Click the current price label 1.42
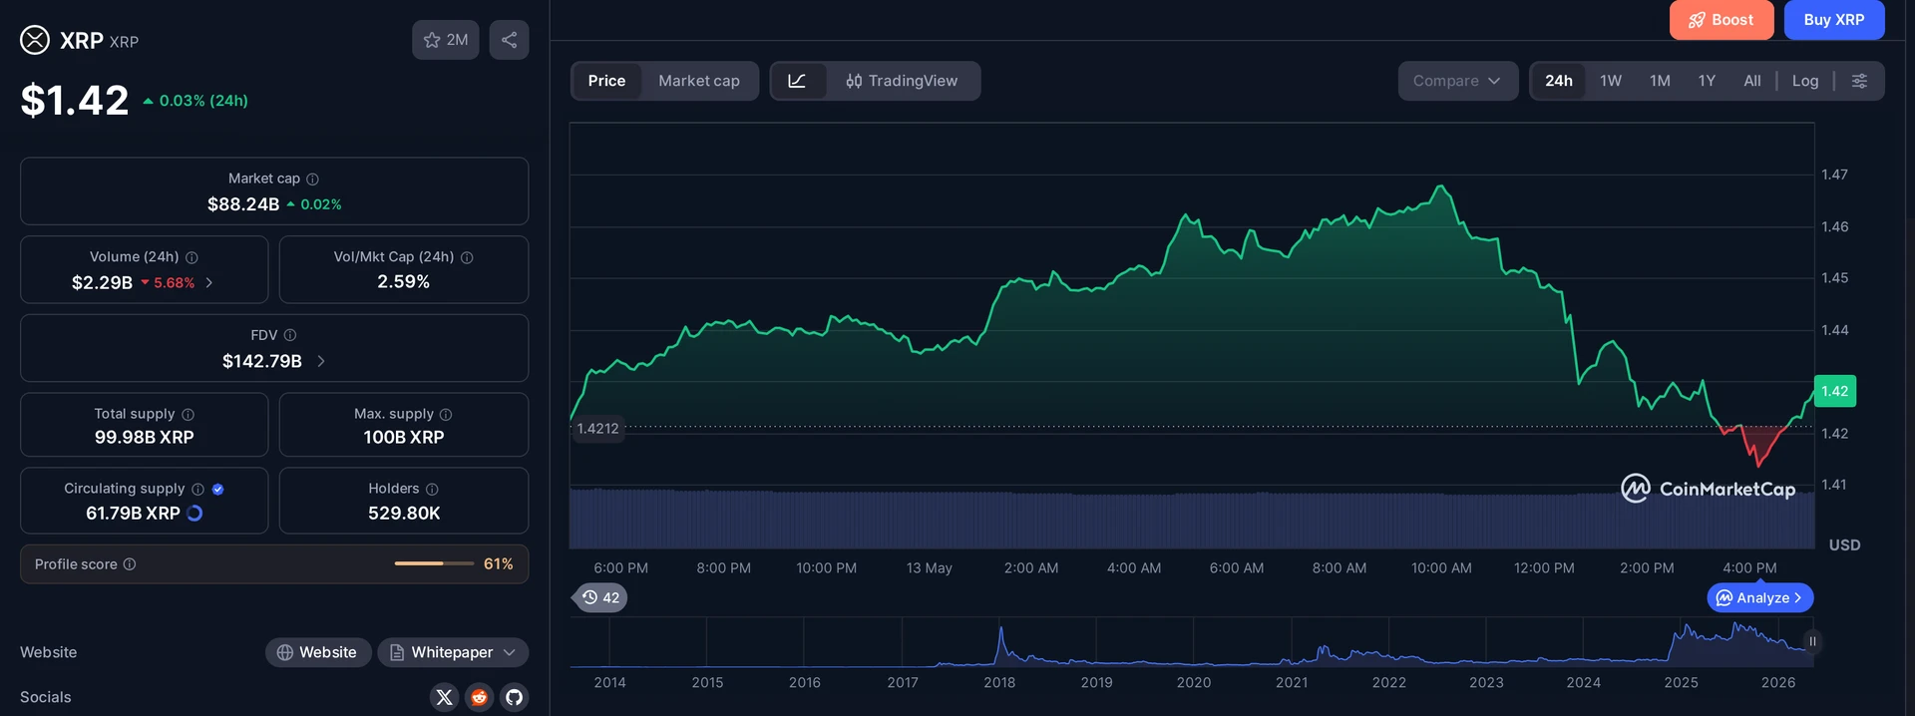 pyautogui.click(x=1835, y=391)
